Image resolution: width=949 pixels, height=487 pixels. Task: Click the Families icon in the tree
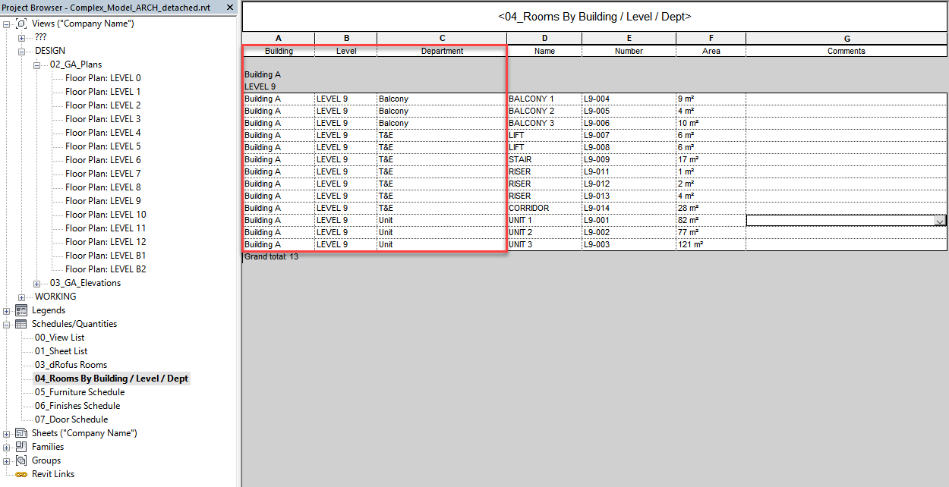[21, 447]
